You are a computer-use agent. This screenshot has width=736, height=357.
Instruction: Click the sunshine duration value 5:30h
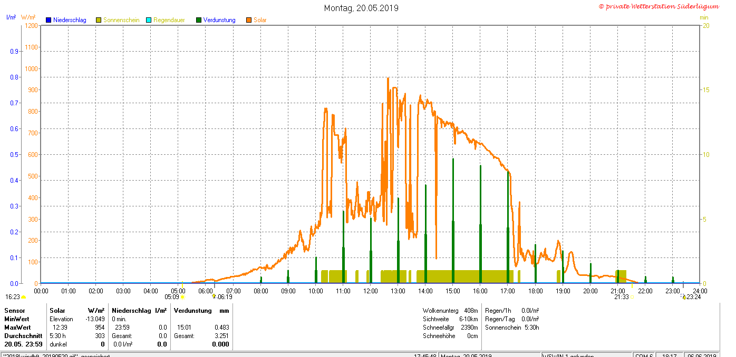coord(531,328)
